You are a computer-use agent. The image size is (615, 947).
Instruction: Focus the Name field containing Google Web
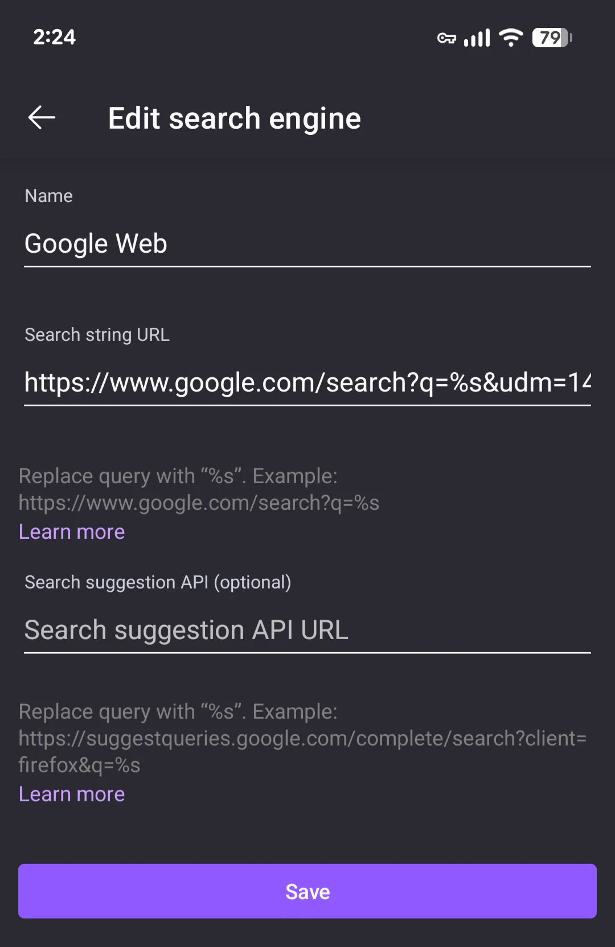click(x=306, y=244)
